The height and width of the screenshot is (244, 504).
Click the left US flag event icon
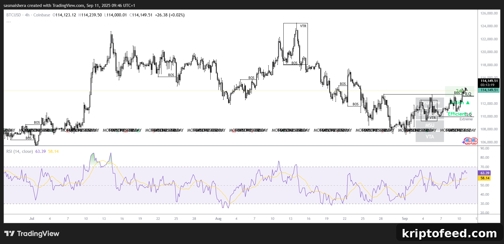point(468,141)
